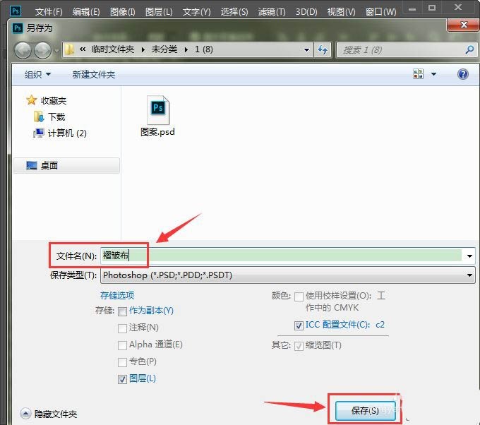Open the view options dropdown arrow
The height and width of the screenshot is (425, 480).
click(434, 74)
